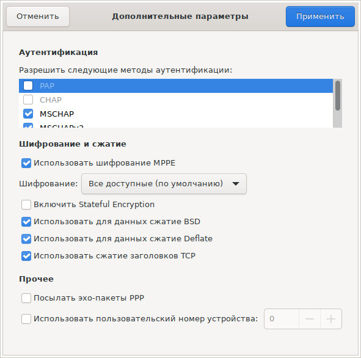The height and width of the screenshot is (358, 361).
Task: Enable the PAP authentication checkbox
Action: click(x=28, y=86)
